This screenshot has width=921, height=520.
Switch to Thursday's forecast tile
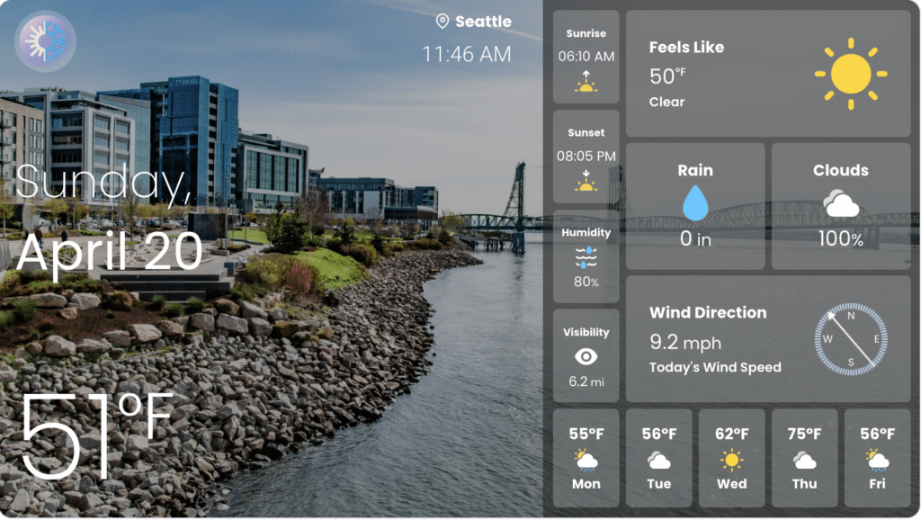(x=804, y=457)
